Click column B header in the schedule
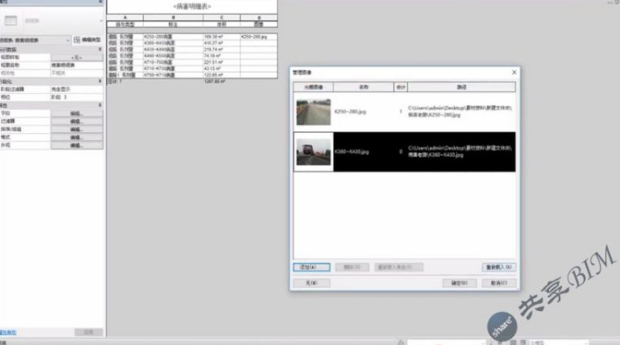Viewport: 620px width, 345px height. pos(173,18)
